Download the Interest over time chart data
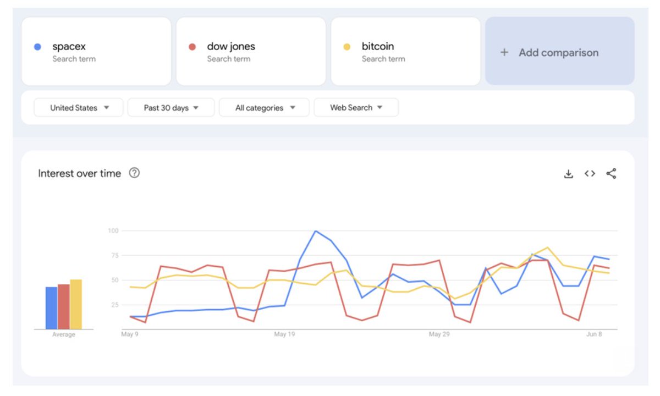660x396 pixels. point(569,174)
